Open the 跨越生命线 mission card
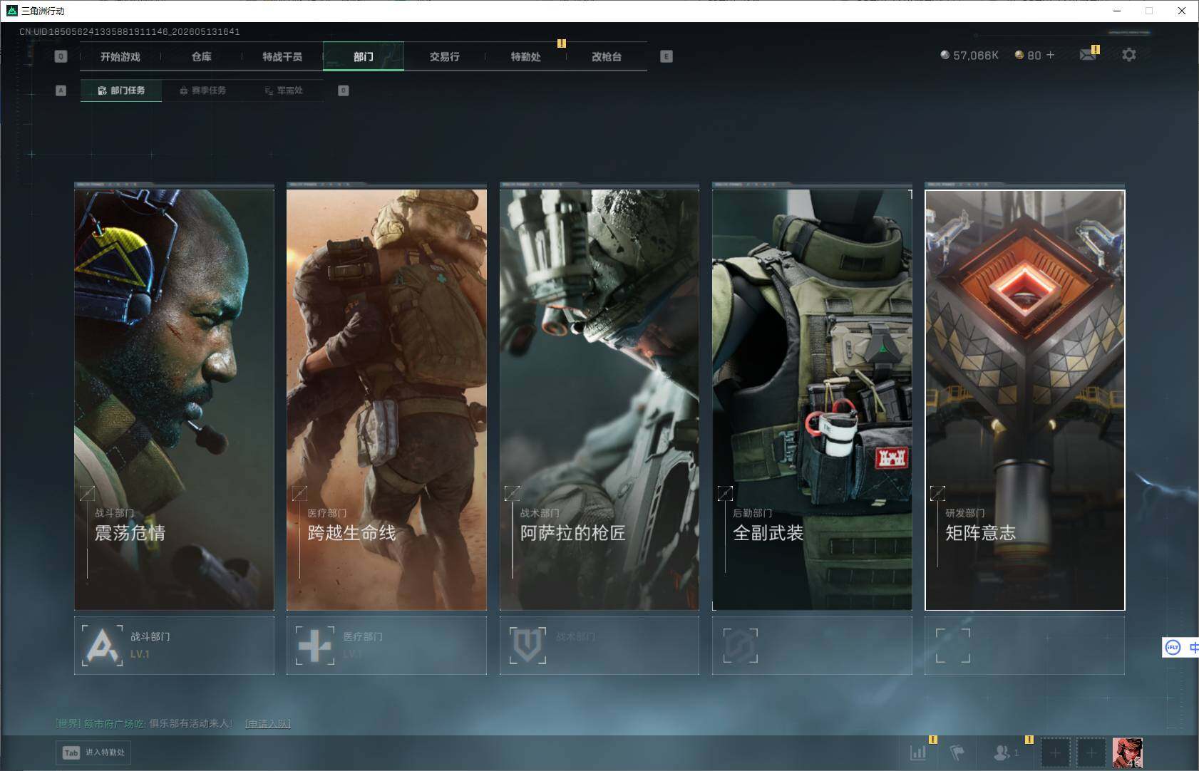The width and height of the screenshot is (1199, 771). 386,399
